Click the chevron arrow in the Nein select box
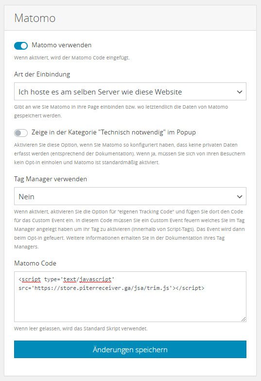The image size is (261, 381). 240,196
